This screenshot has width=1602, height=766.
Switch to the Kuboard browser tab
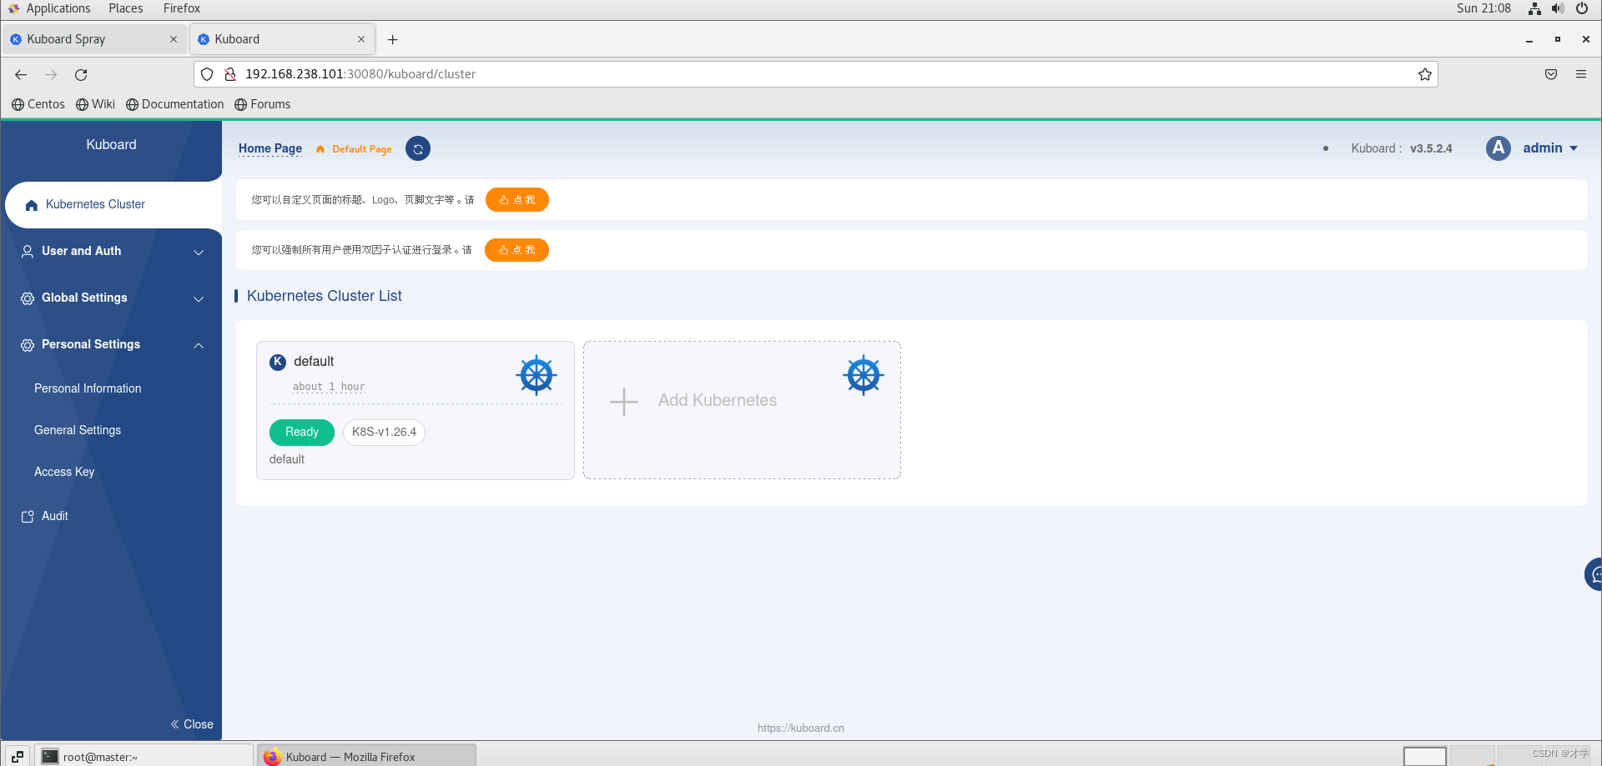[x=282, y=39]
